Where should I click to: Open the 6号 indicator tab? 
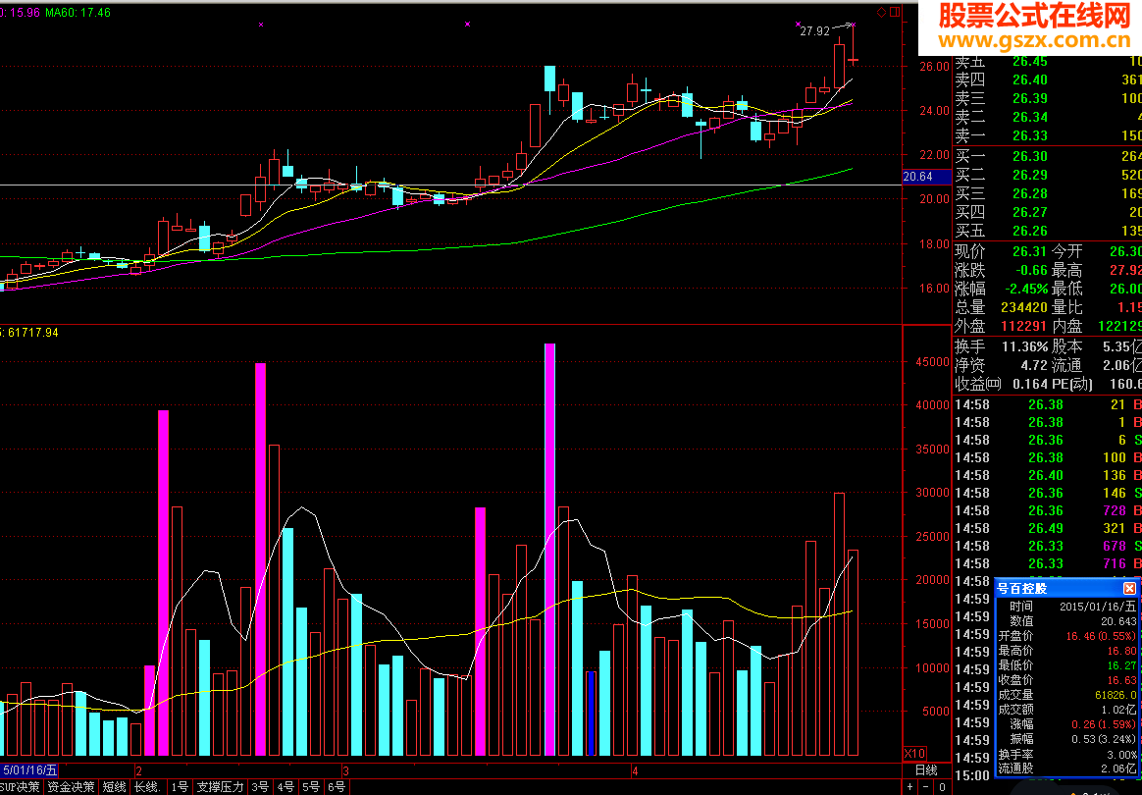(337, 787)
